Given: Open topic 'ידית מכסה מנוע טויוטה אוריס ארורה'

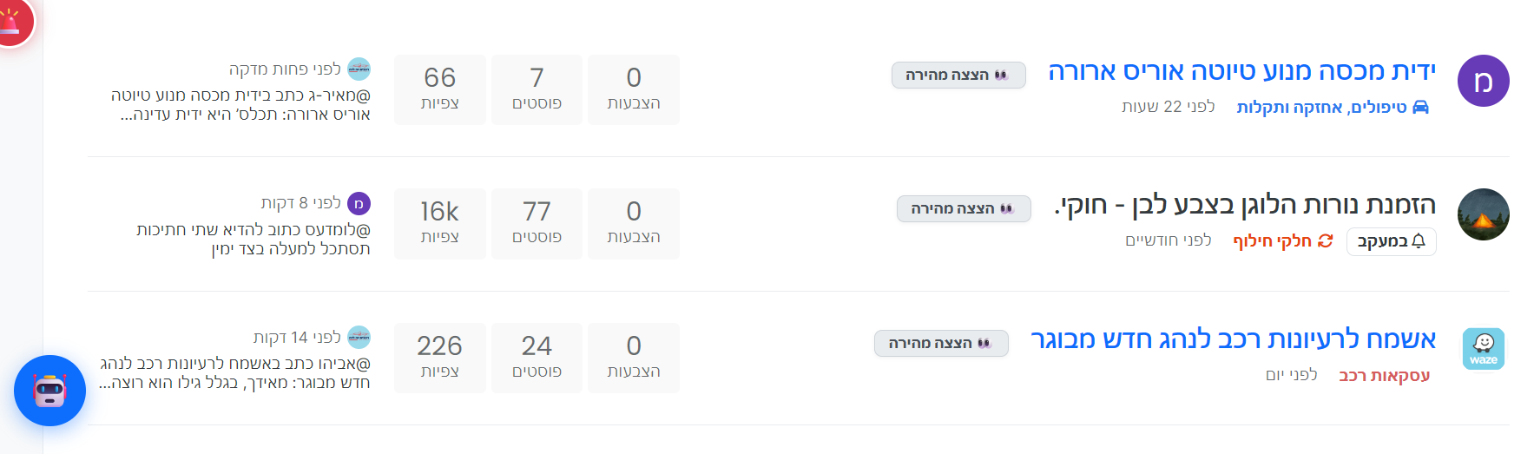Looking at the screenshot, I should [1241, 71].
